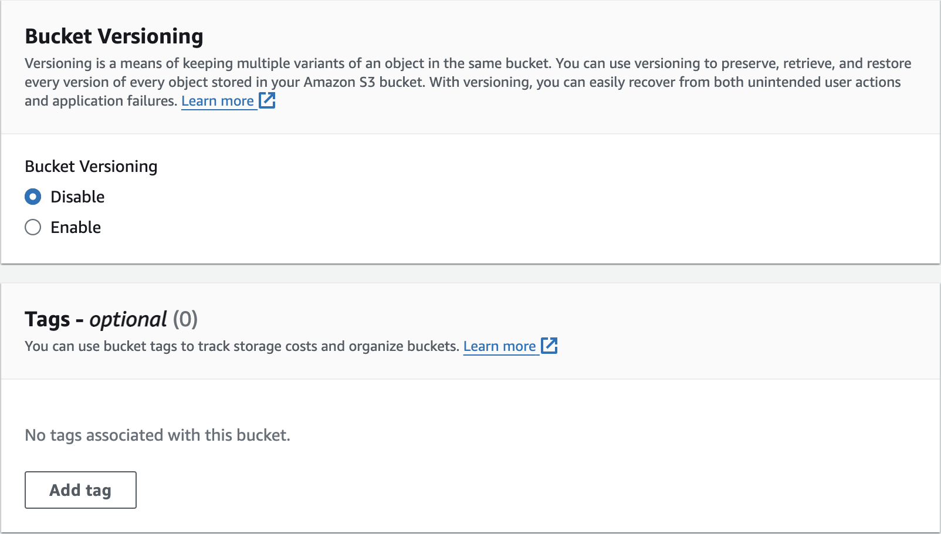The height and width of the screenshot is (534, 941).
Task: Click the "Enable" option label text
Action: pyautogui.click(x=76, y=228)
